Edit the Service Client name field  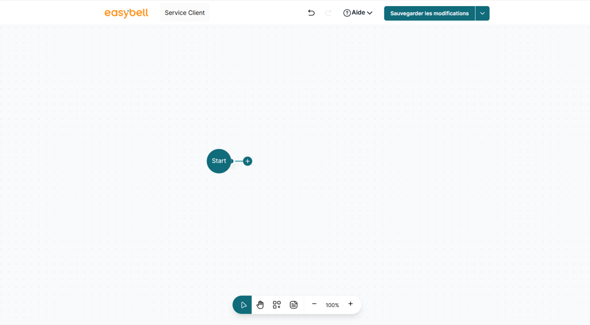pos(185,13)
